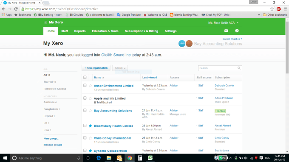The width and height of the screenshot is (289, 162).
Task: Open Deborah Crawte subscription link
Action: pyautogui.click(x=224, y=86)
